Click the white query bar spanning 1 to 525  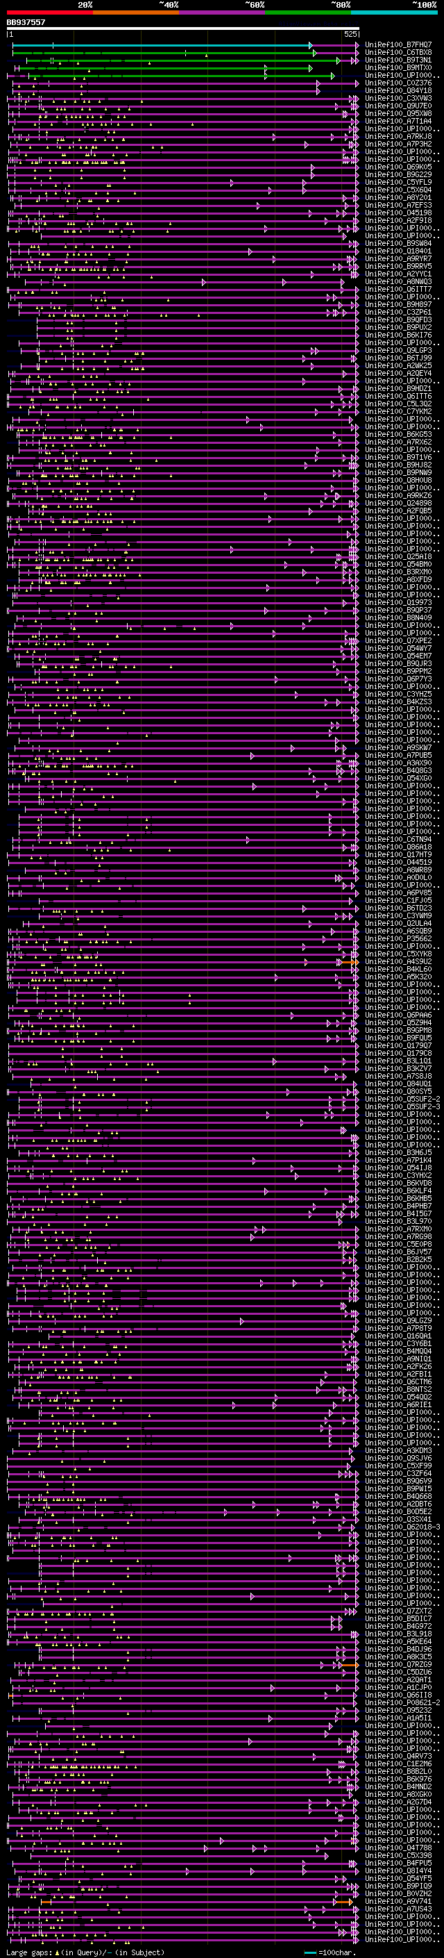coord(183,29)
